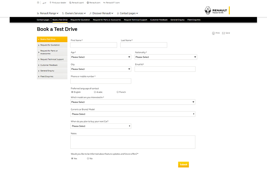Open the Nationality dropdown
The image size is (267, 170).
pyautogui.click(x=166, y=57)
